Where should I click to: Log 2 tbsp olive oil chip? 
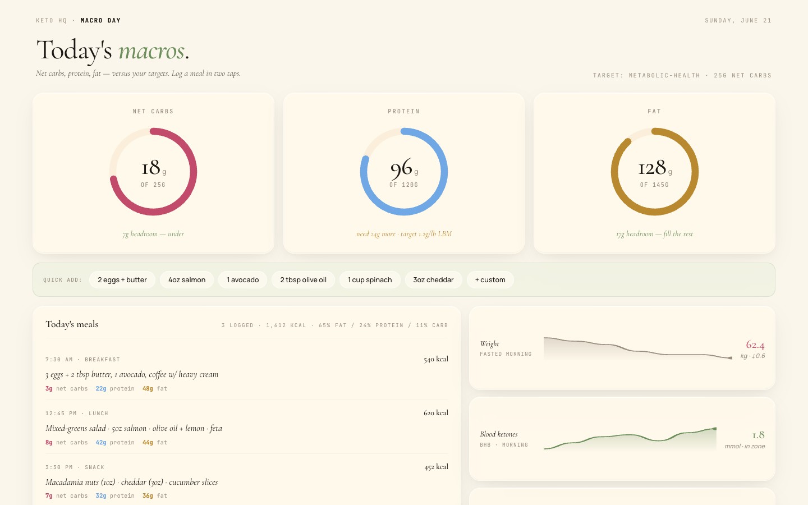(x=304, y=280)
